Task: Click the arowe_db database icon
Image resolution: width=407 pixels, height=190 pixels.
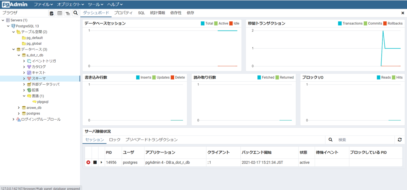Action: [x=24, y=108]
